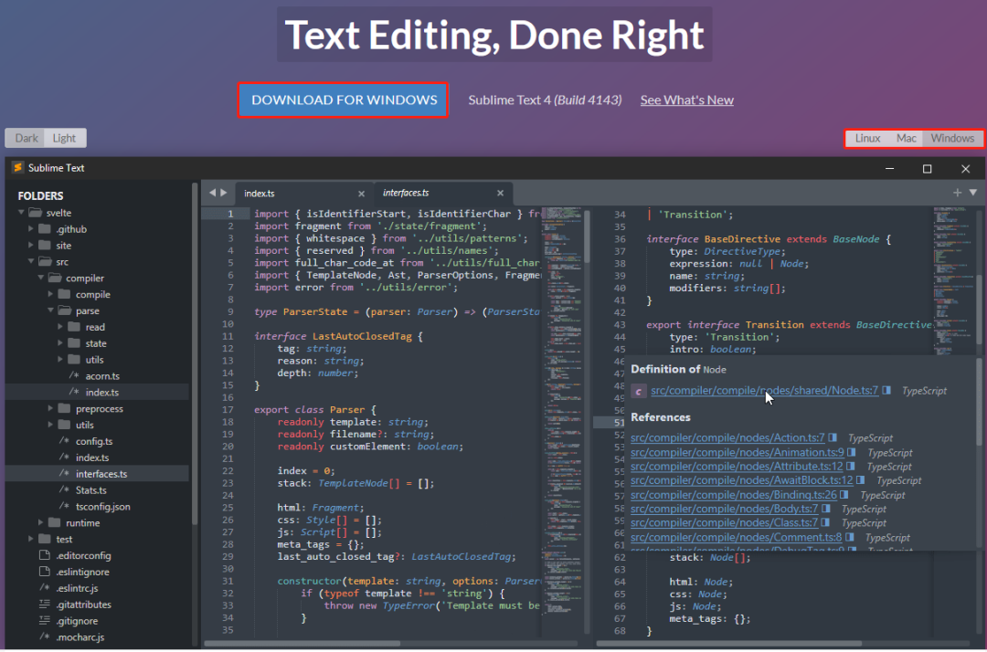This screenshot has width=987, height=652.
Task: Select interfaces.ts in the sidebar
Action: tap(101, 474)
